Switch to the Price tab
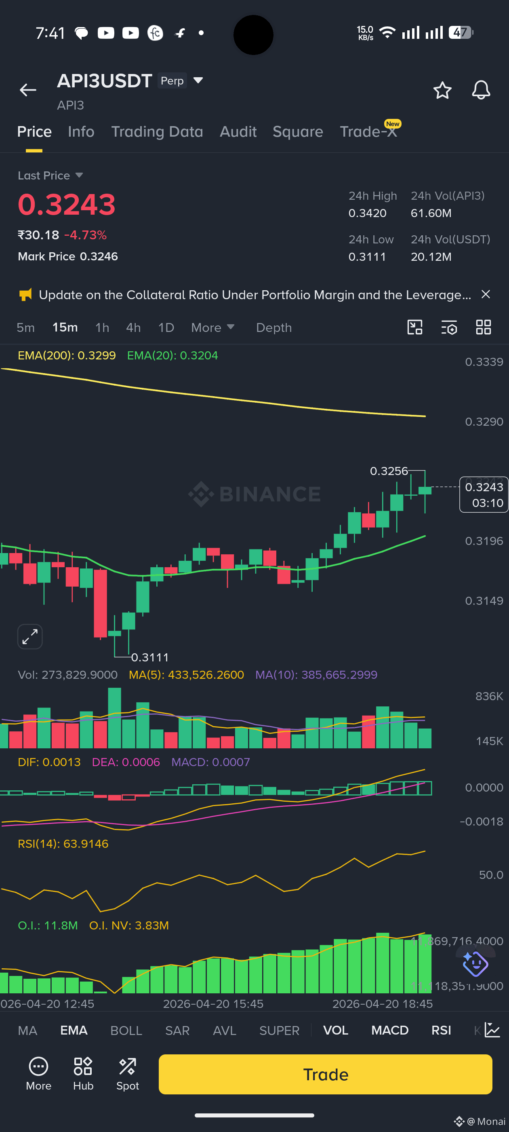The image size is (509, 1132). click(x=34, y=131)
